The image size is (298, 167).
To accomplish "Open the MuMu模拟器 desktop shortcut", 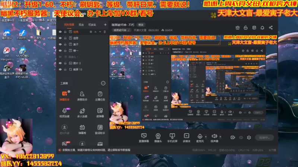I will (x=22, y=53).
